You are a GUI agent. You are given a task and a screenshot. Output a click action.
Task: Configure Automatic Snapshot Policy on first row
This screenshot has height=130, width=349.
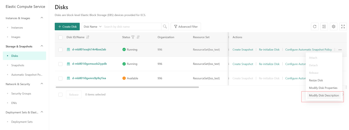(x=309, y=49)
